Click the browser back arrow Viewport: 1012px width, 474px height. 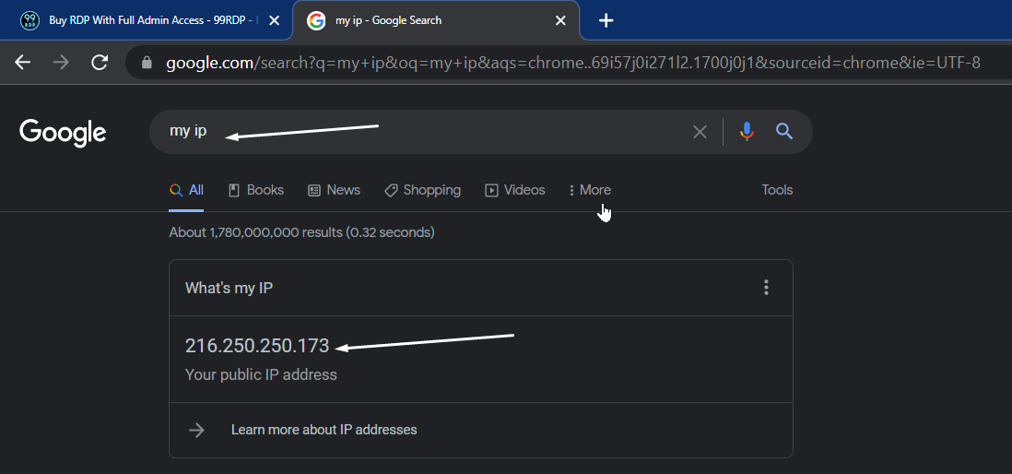tap(23, 63)
